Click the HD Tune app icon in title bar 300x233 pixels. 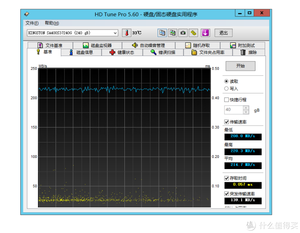26,14
